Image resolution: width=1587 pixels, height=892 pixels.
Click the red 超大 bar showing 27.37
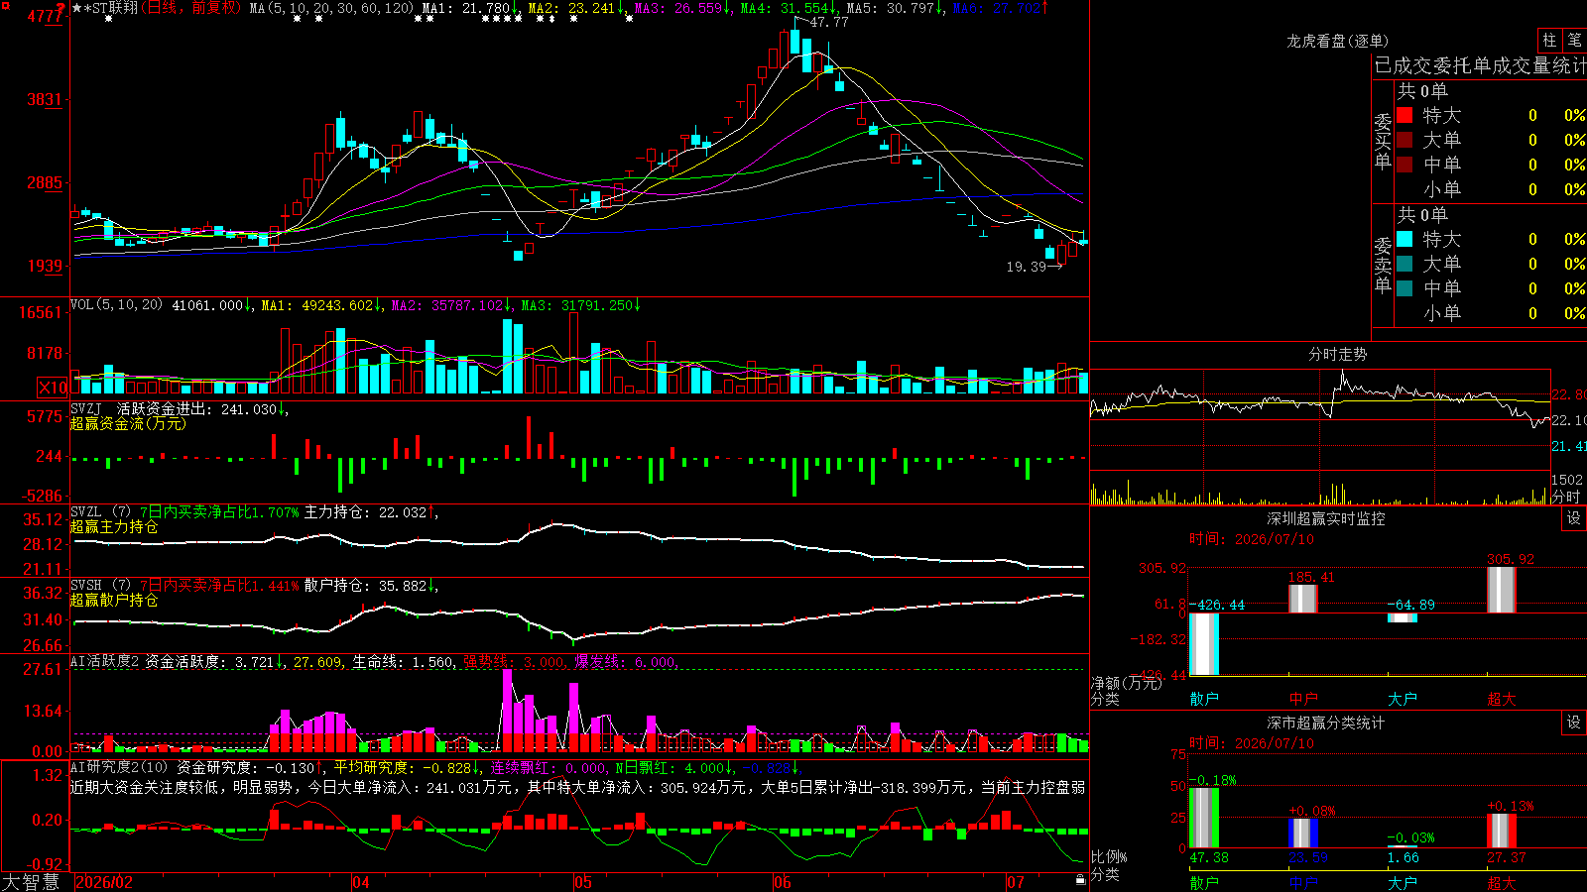[1502, 831]
